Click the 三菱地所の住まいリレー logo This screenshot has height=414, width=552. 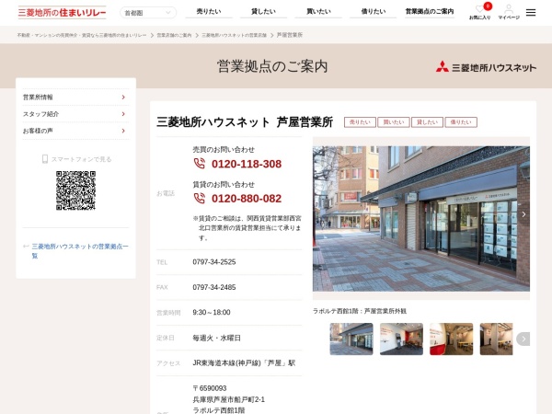(x=62, y=13)
